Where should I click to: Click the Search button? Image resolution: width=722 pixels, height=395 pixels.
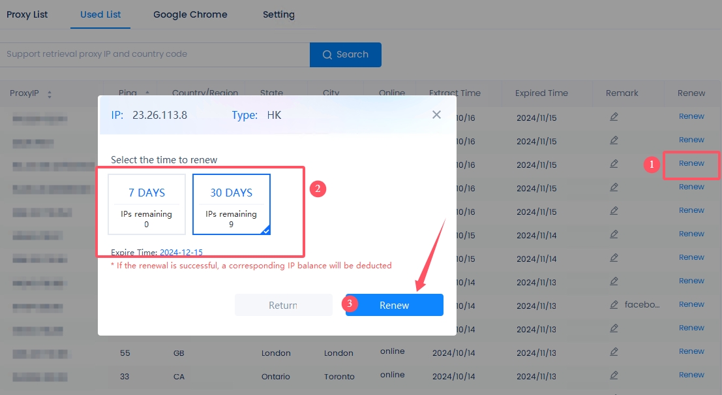(x=345, y=55)
